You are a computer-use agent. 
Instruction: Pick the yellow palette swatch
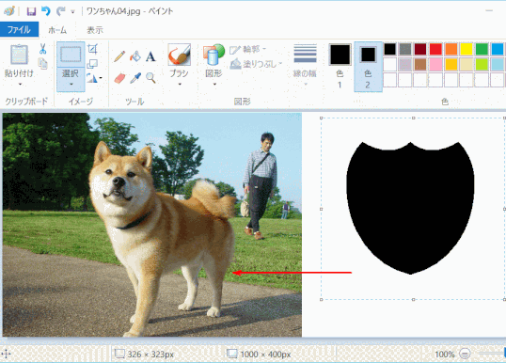coord(466,49)
